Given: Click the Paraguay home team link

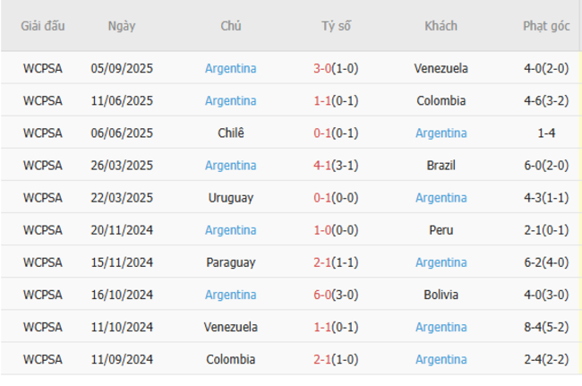Looking at the screenshot, I should click(230, 262).
